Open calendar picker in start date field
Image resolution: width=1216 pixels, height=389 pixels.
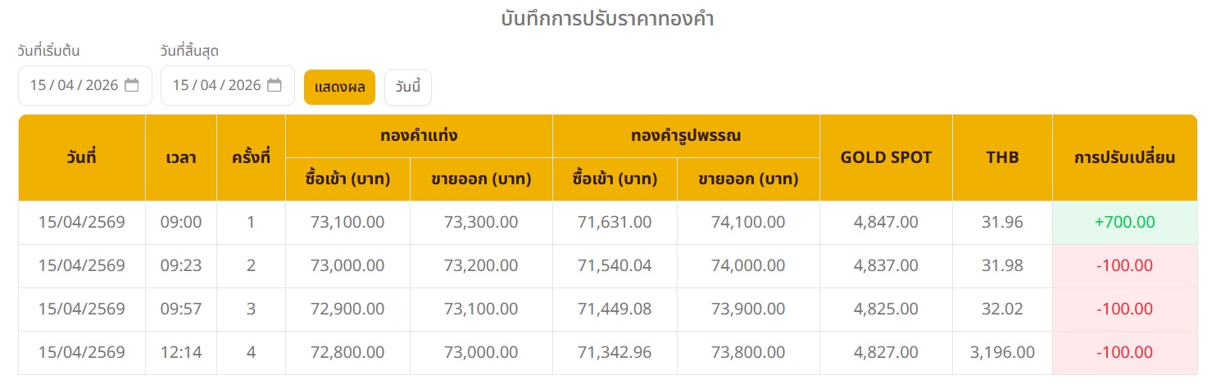[132, 85]
